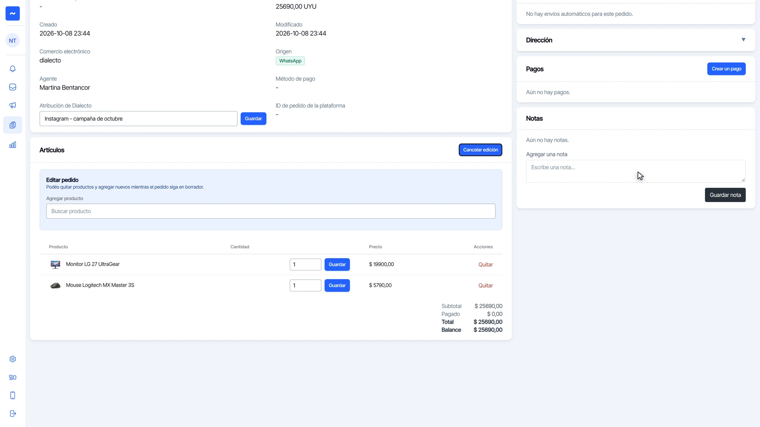
Task: Click the Pagos panel heading
Action: [535, 69]
